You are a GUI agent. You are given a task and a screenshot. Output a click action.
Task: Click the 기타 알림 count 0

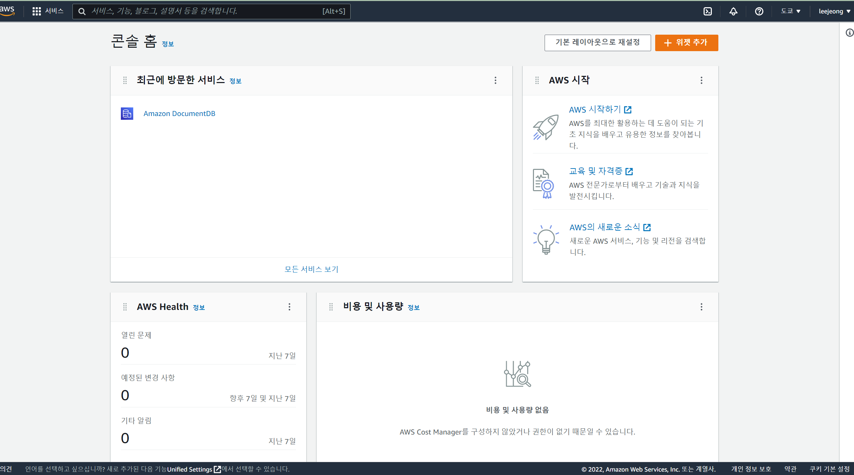125,438
